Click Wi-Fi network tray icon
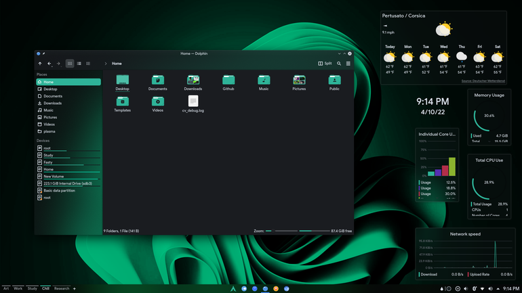522x293 pixels. [482, 289]
